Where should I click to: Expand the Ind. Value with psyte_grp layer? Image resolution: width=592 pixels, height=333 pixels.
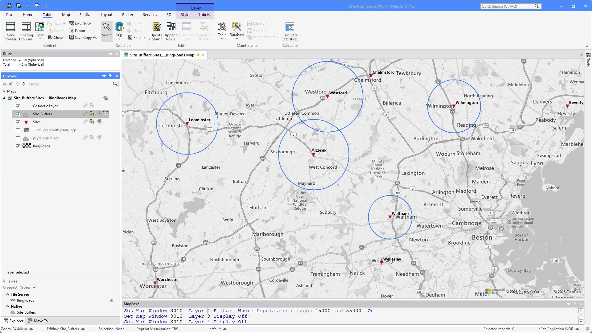coord(9,130)
